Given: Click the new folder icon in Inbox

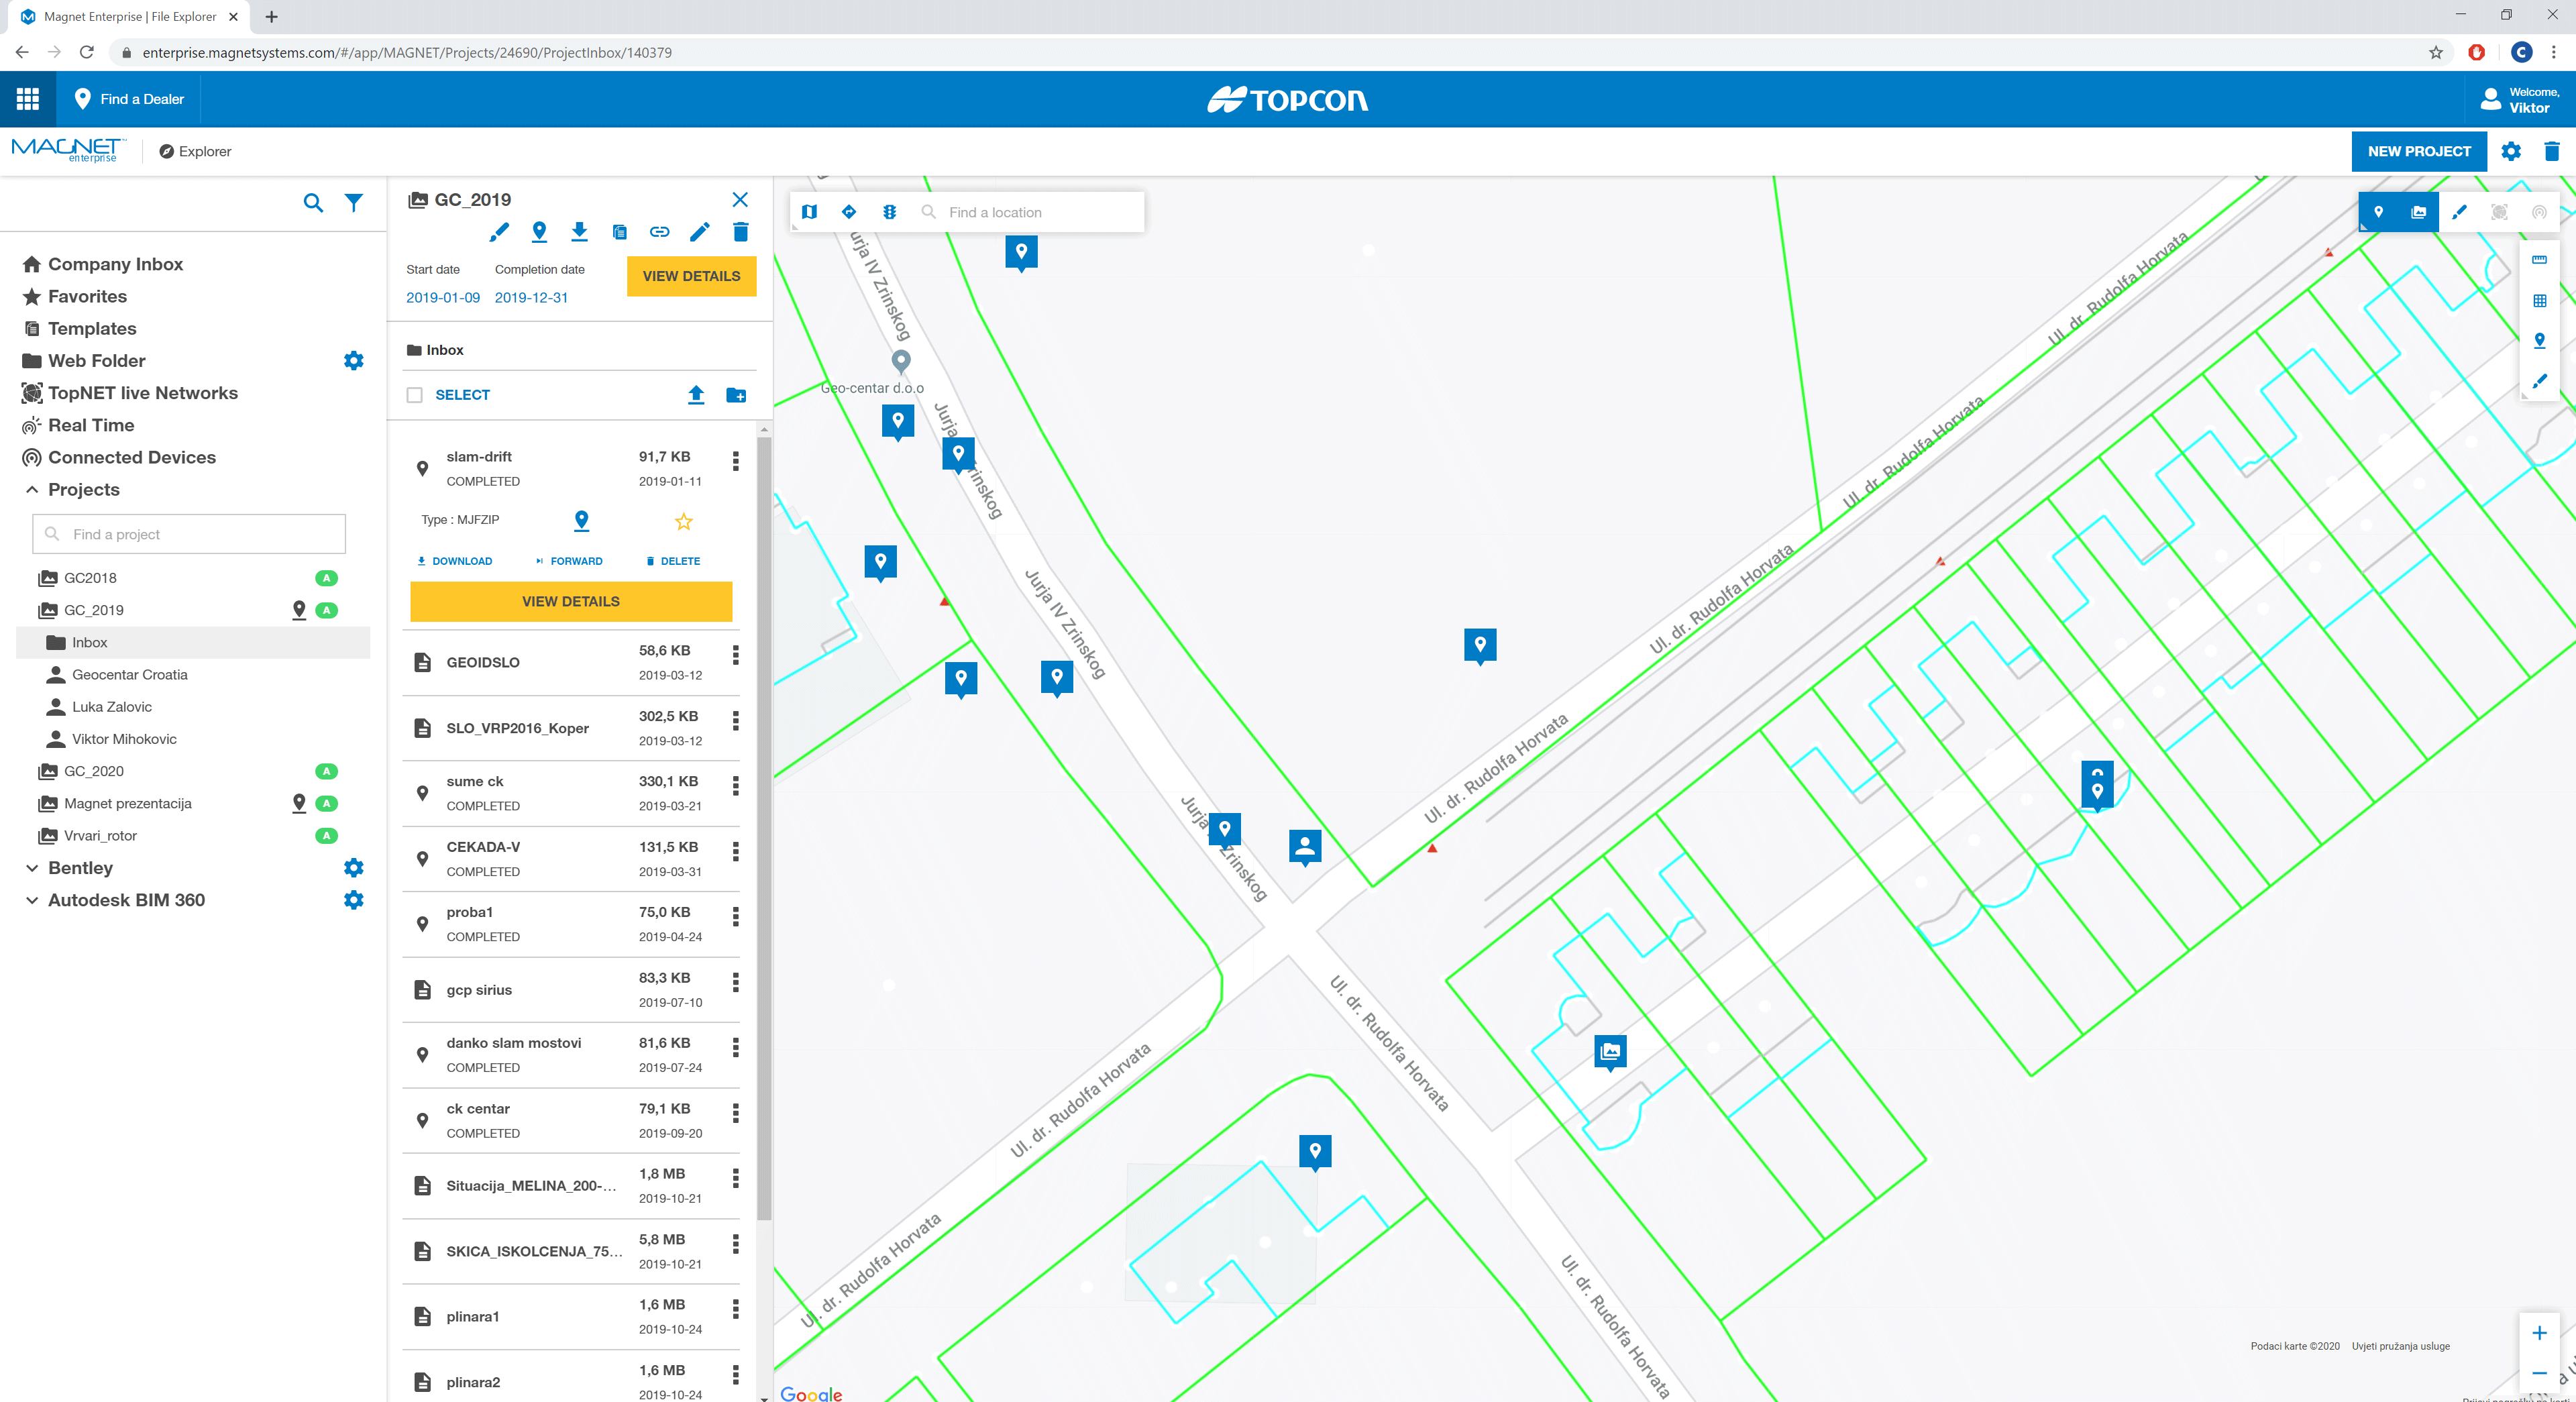Looking at the screenshot, I should (736, 395).
